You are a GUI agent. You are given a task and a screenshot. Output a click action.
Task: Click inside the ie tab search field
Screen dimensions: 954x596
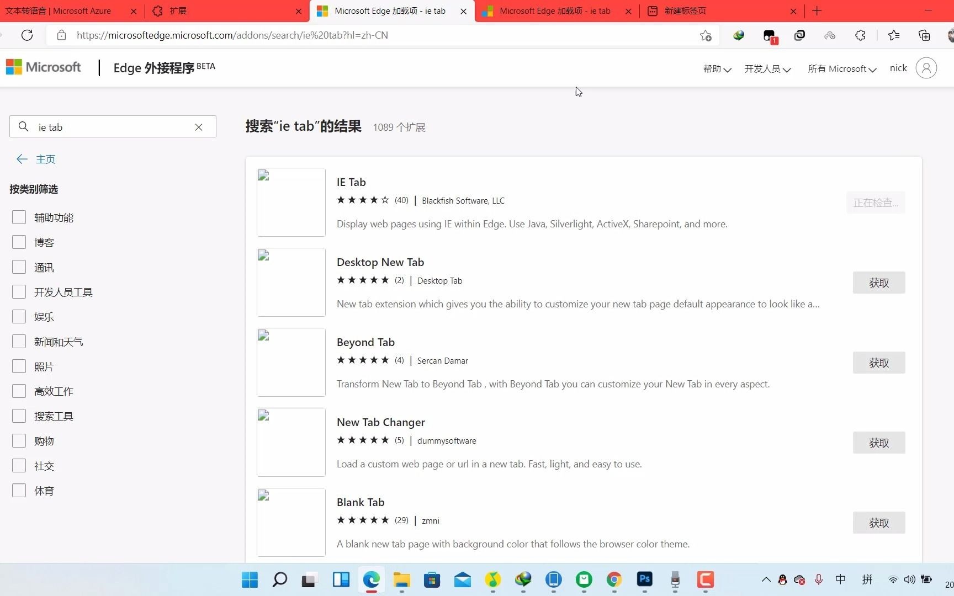point(110,127)
